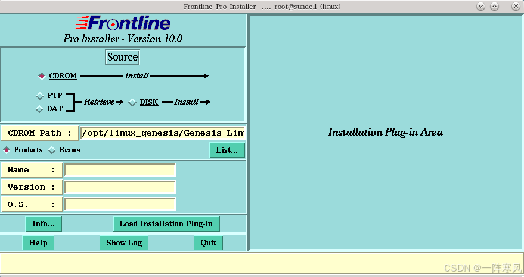Click the 'CDROM Path :' label
The image size is (524, 277).
[39, 133]
